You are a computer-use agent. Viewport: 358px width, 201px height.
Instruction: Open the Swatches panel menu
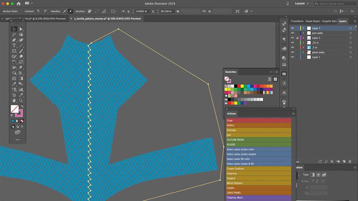click(277, 72)
